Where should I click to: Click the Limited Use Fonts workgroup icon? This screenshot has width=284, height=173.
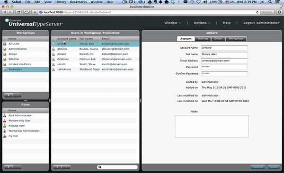[x=5, y=64]
